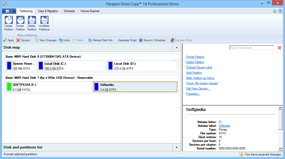The width and height of the screenshot is (285, 159).
Task: Select the System Reserved 100 MB partition
Action: [21, 66]
